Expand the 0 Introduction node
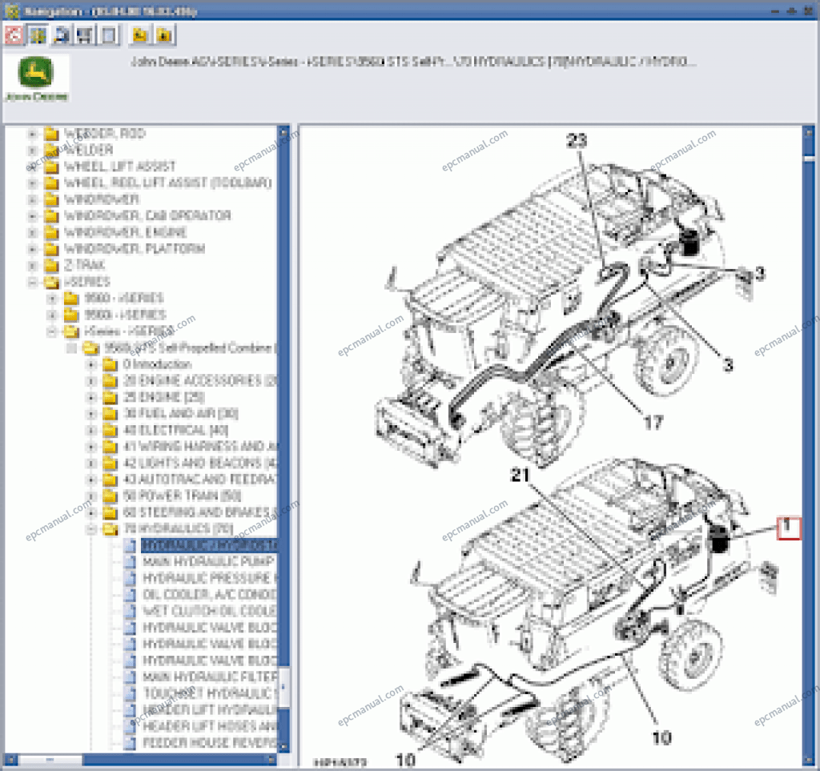820x771 pixels. pos(91,363)
